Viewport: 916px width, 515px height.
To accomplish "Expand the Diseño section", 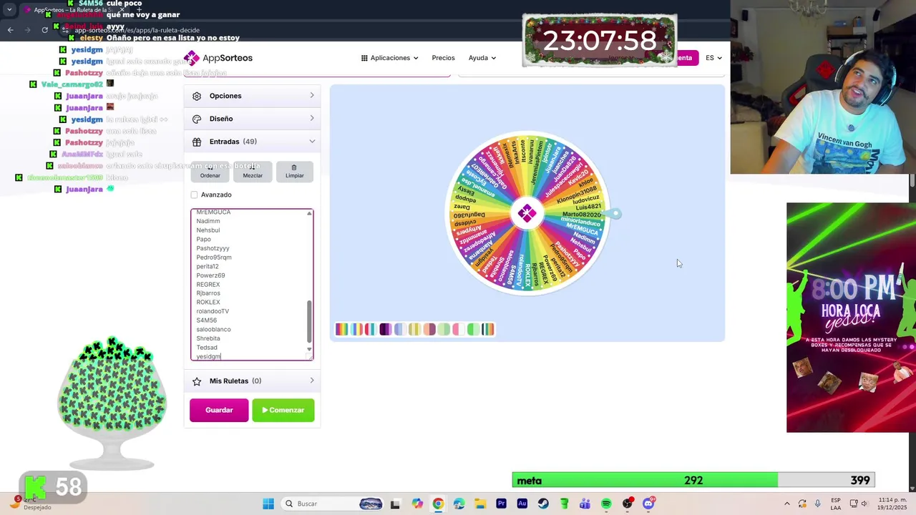I will coord(252,119).
